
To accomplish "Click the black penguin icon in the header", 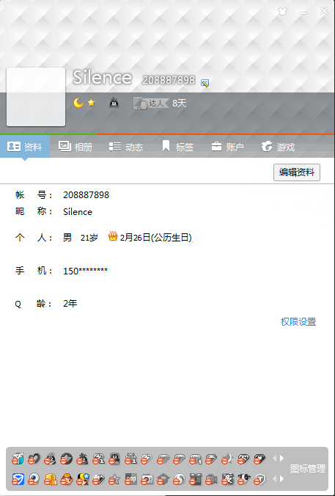I will (x=114, y=103).
